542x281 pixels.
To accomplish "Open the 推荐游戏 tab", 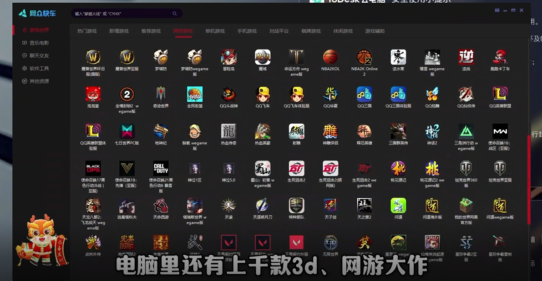I will [x=151, y=31].
